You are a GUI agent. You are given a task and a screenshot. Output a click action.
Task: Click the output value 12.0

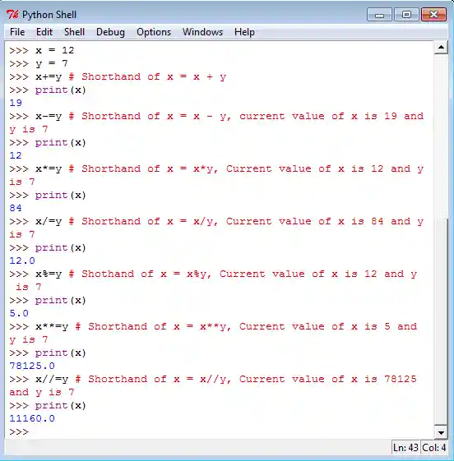(22, 260)
